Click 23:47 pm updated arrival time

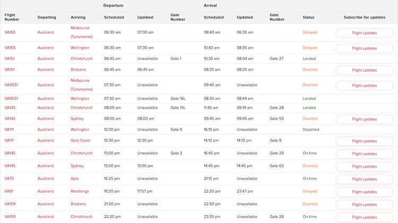[x=245, y=191]
